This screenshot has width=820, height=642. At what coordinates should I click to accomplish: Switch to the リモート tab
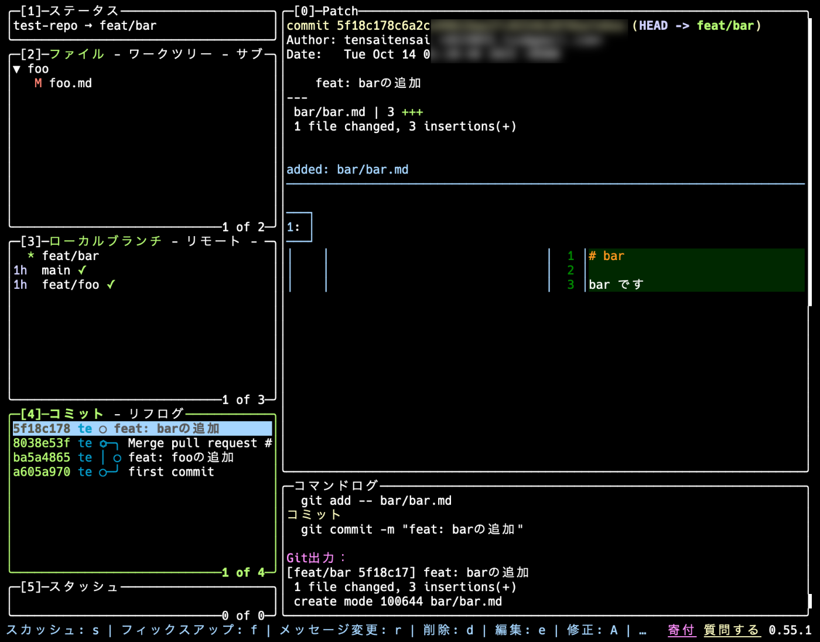(x=213, y=241)
